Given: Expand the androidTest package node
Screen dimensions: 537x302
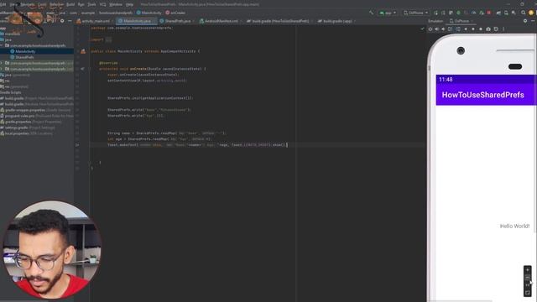Looking at the screenshot, I should pyautogui.click(x=2, y=63).
